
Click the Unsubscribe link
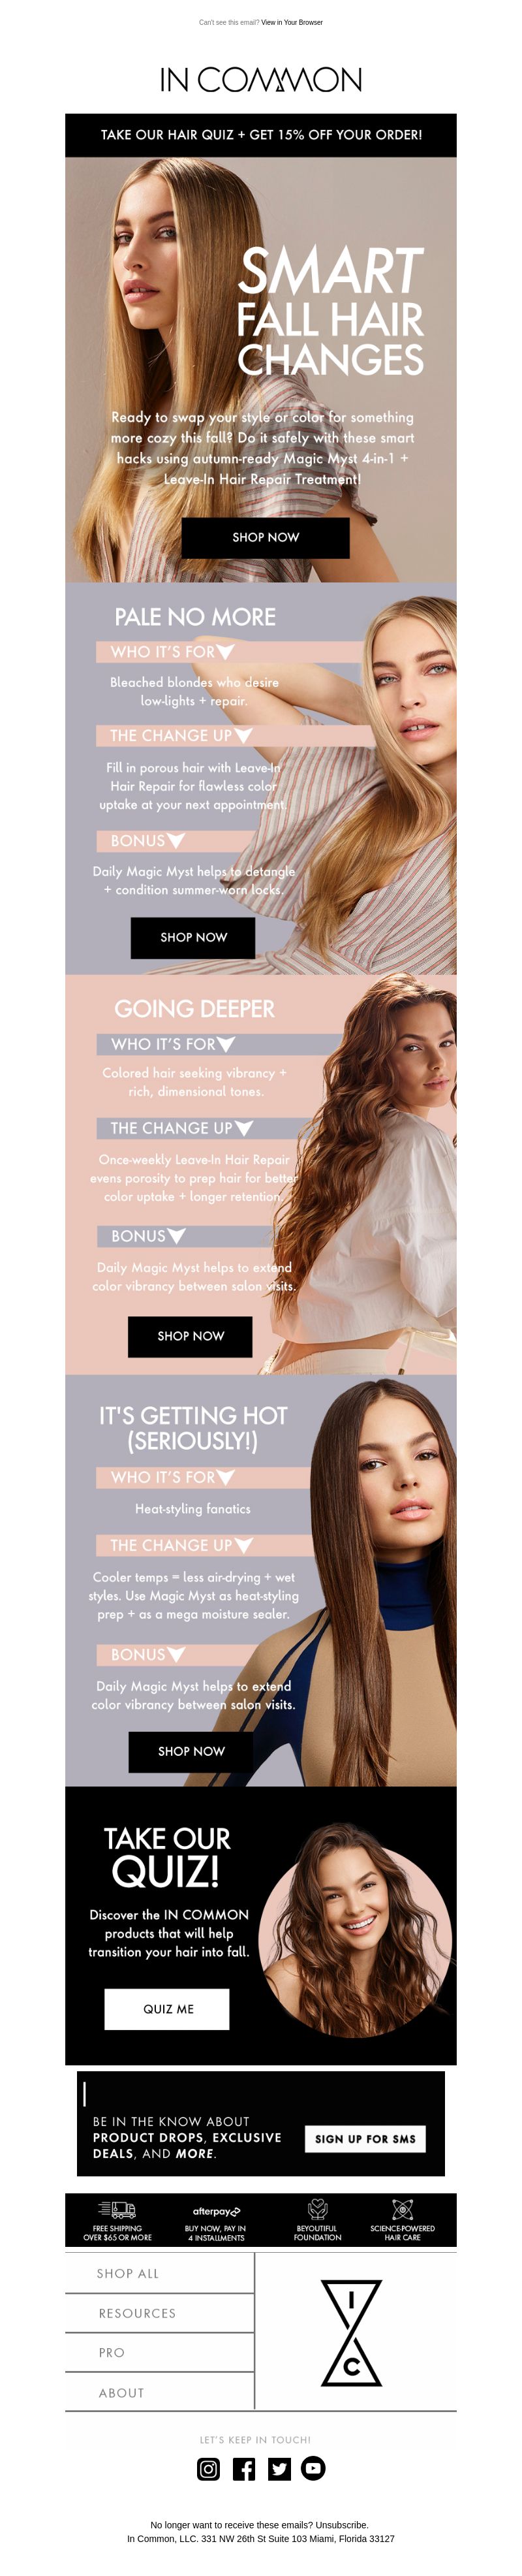341,2525
